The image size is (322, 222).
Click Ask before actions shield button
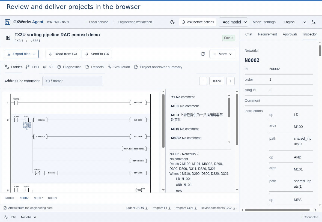(x=198, y=22)
